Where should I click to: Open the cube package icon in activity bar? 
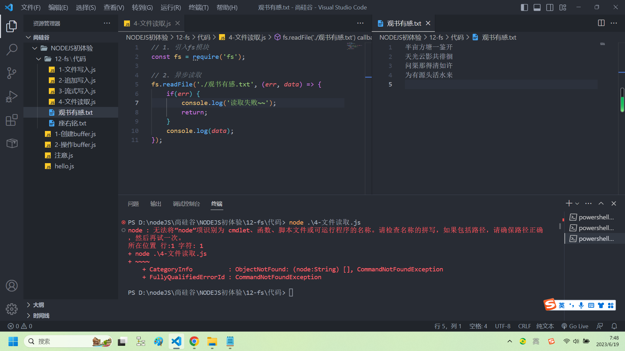[x=12, y=143]
